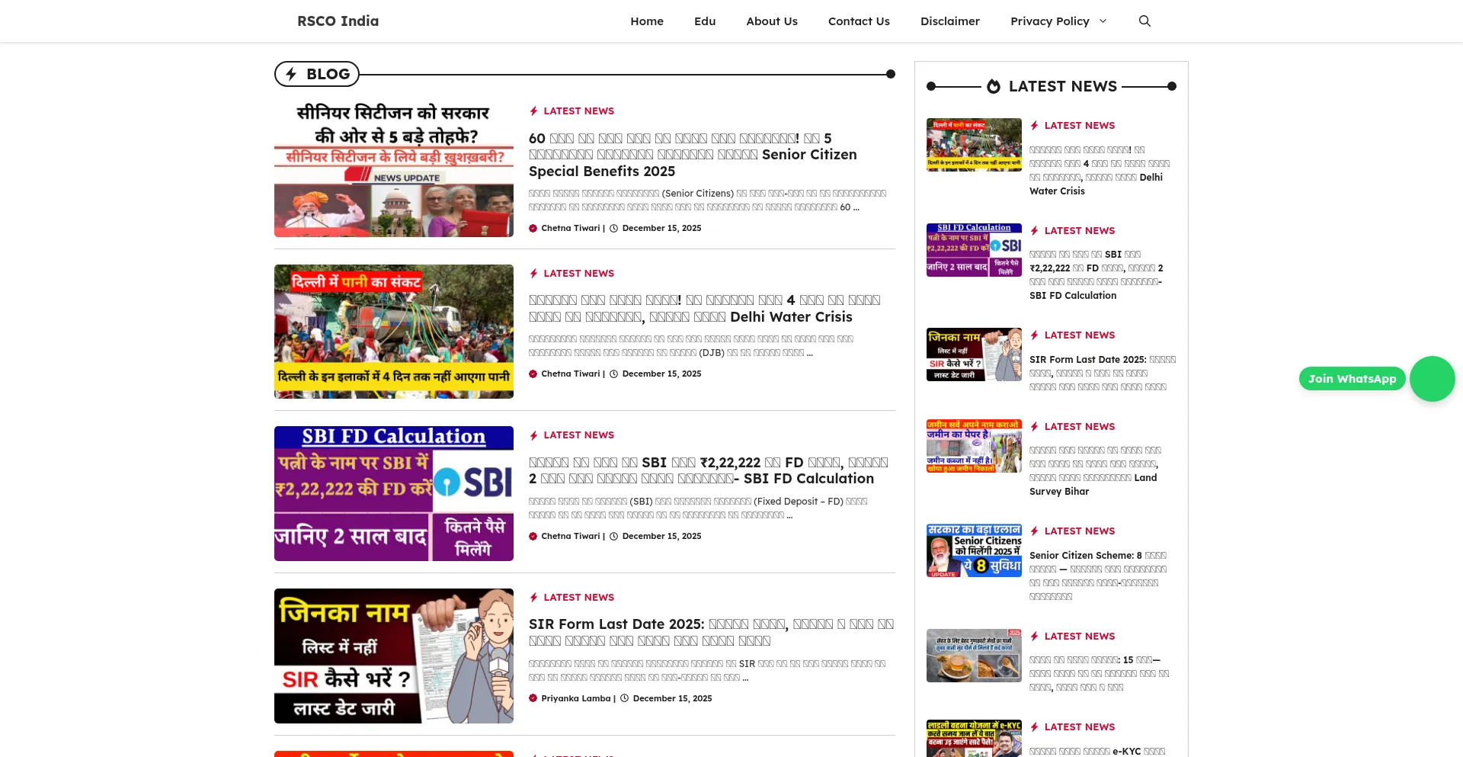This screenshot has width=1463, height=757.
Task: Open the Home menu item
Action: 646,21
